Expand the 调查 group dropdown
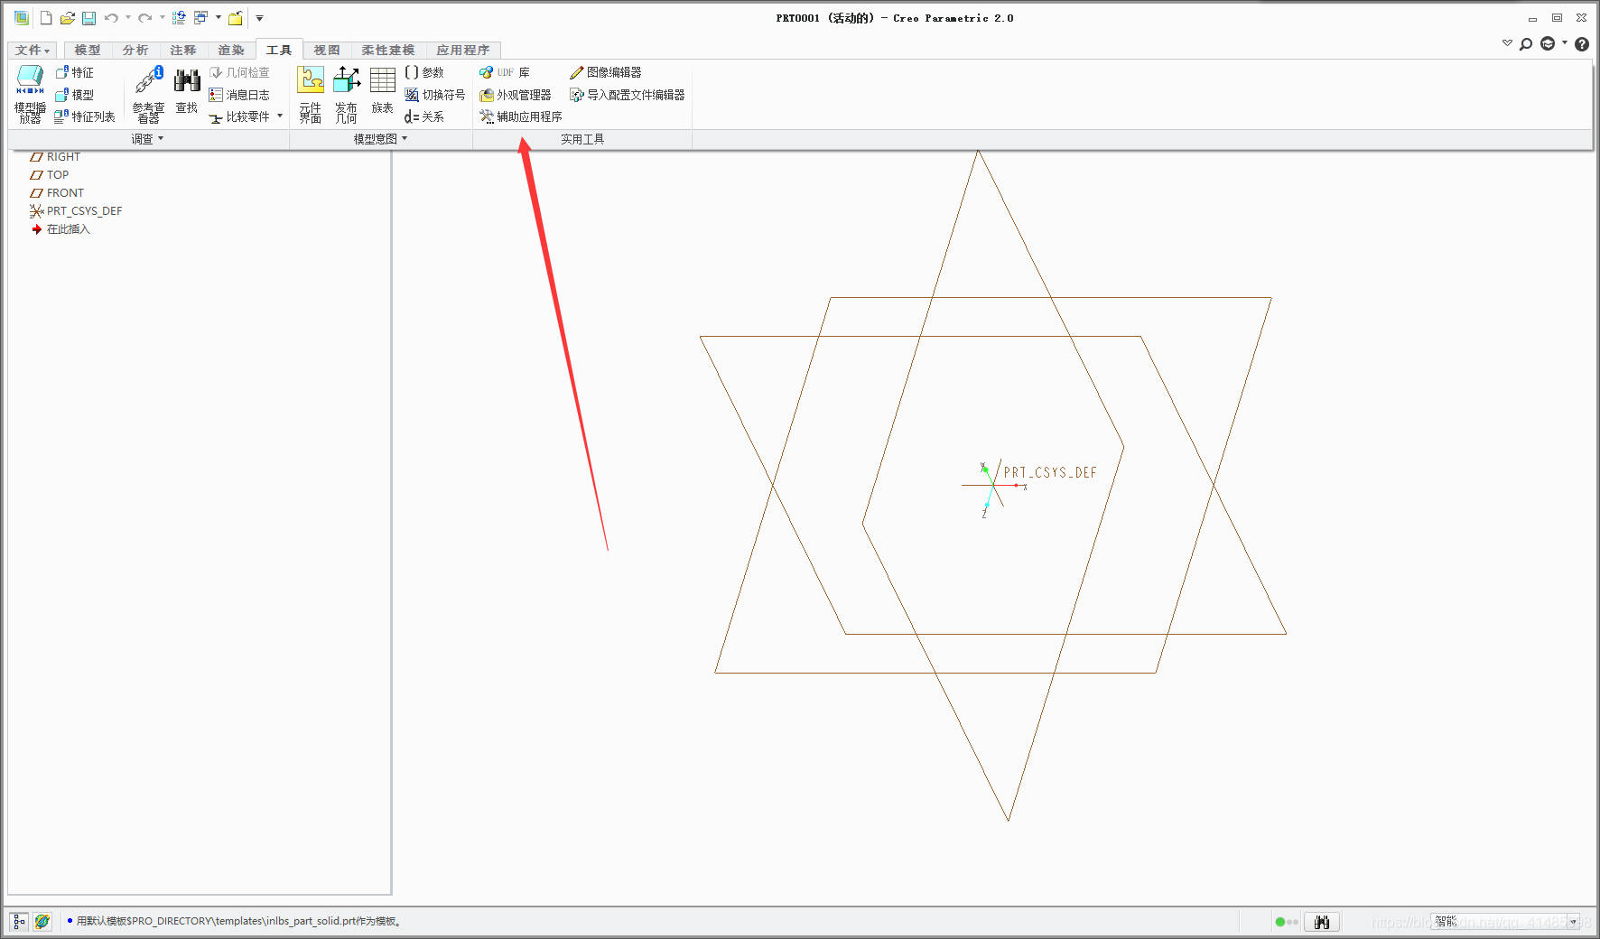The image size is (1600, 939). tap(148, 139)
